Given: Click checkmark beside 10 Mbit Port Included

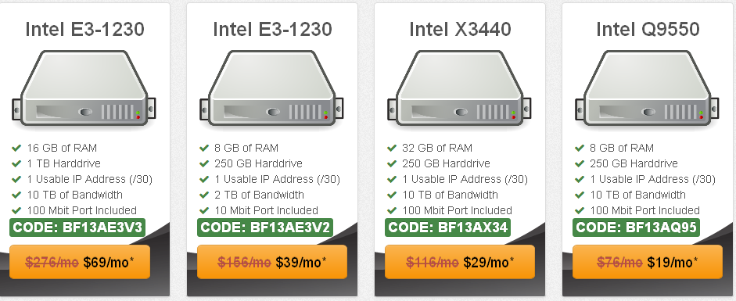Looking at the screenshot, I should [204, 210].
